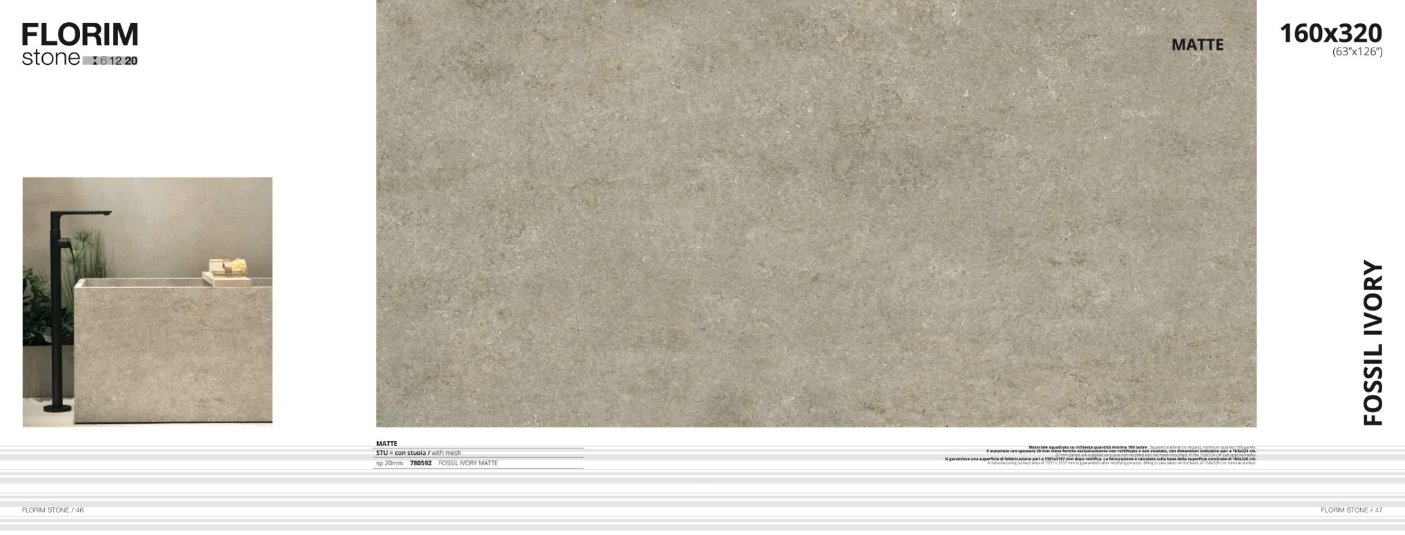Click the MATTE header in product table
The width and height of the screenshot is (1405, 535).
point(387,444)
